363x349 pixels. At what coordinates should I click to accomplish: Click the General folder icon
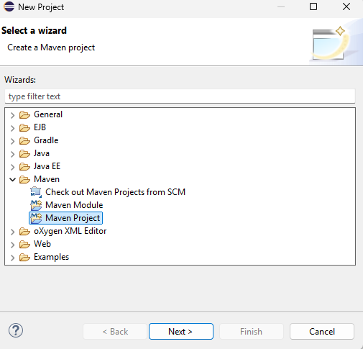(x=24, y=114)
